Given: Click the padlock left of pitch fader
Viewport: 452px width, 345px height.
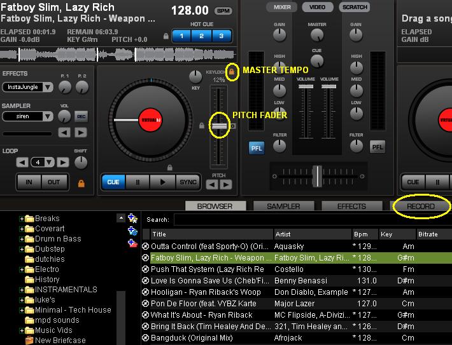Looking at the screenshot, I should (x=202, y=125).
